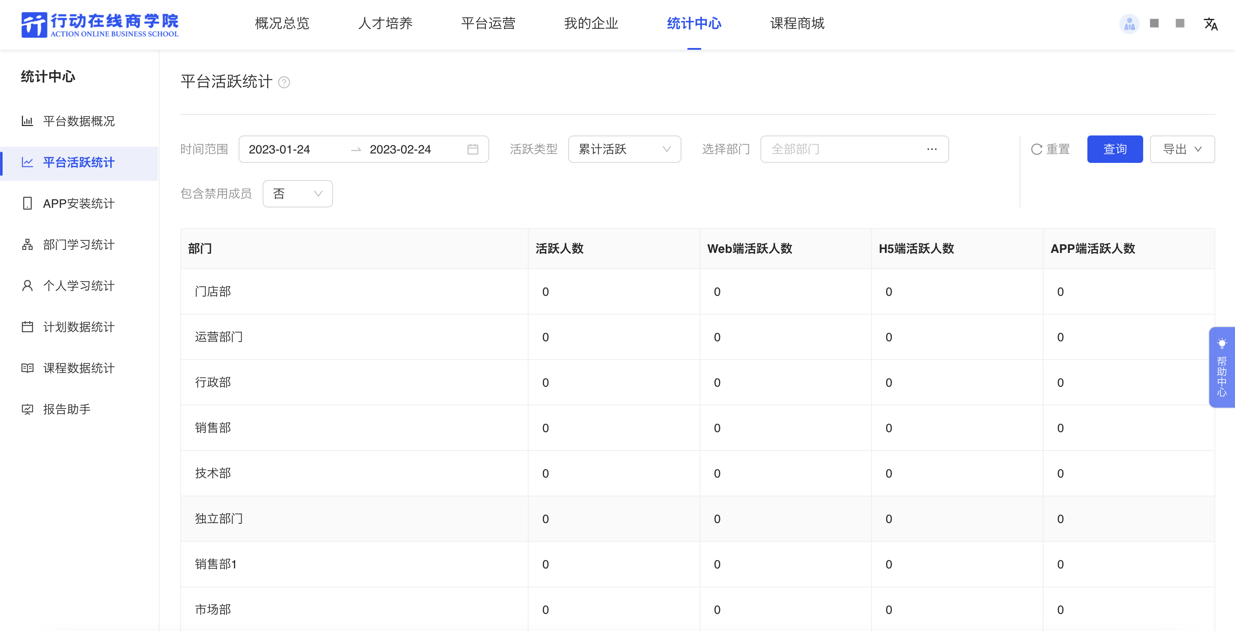Click the bar chart icon for 平台数据概况
This screenshot has width=1235, height=631.
coord(27,120)
